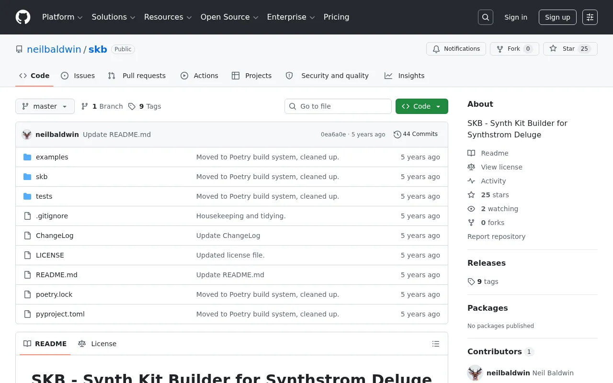
Task: Click the Pricing link
Action: (336, 17)
